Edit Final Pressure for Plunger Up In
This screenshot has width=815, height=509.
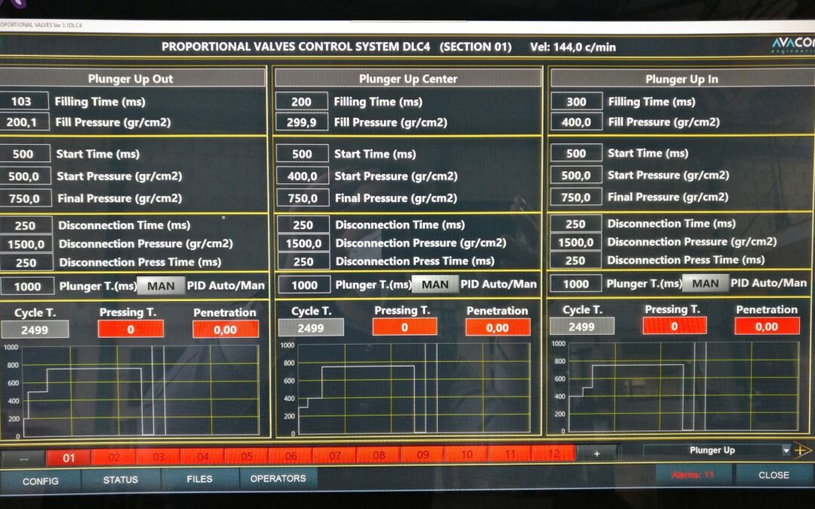coord(576,197)
